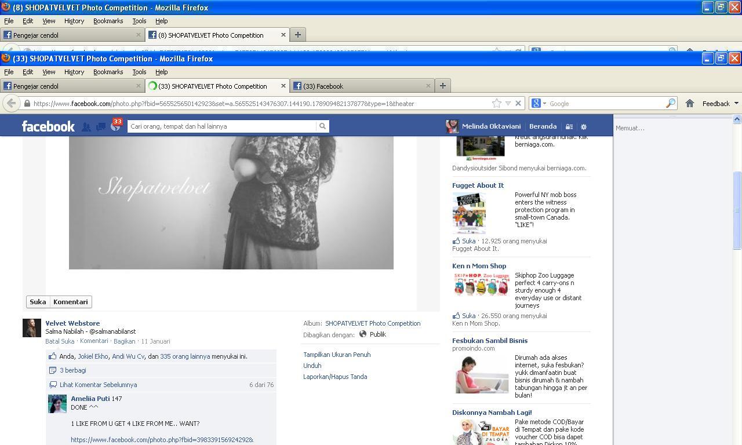Stop loading page with X button
Image resolution: width=742 pixels, height=445 pixels.
[x=518, y=103]
